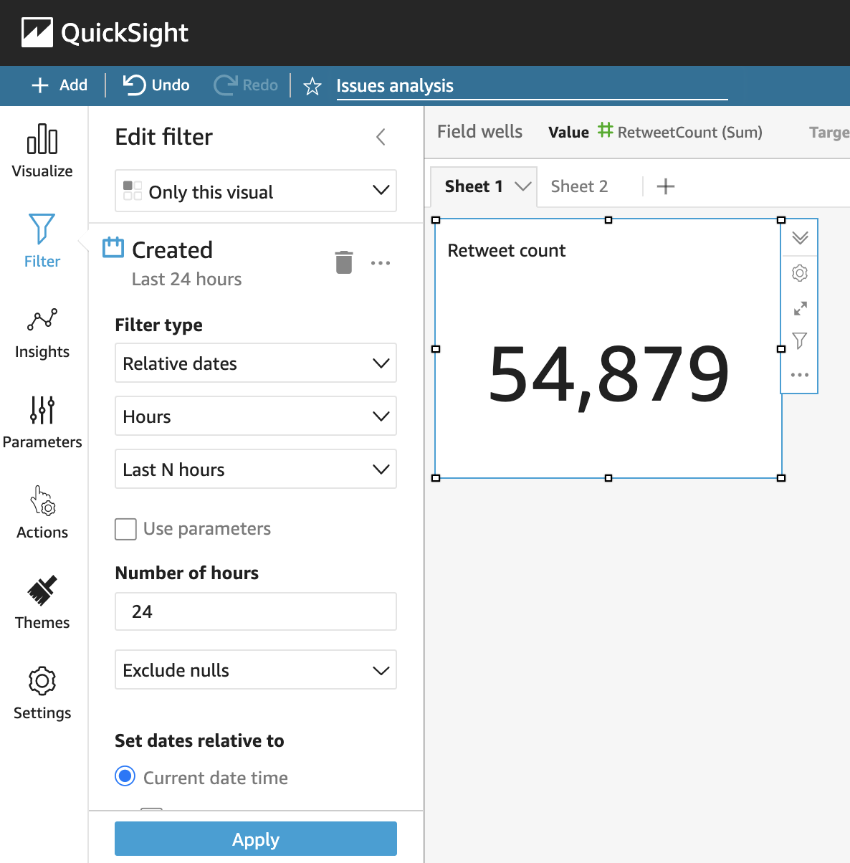
Task: Add a new sheet with plus tab
Action: (666, 186)
